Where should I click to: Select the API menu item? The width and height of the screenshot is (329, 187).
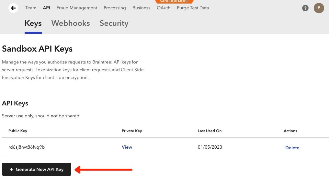coord(46,8)
